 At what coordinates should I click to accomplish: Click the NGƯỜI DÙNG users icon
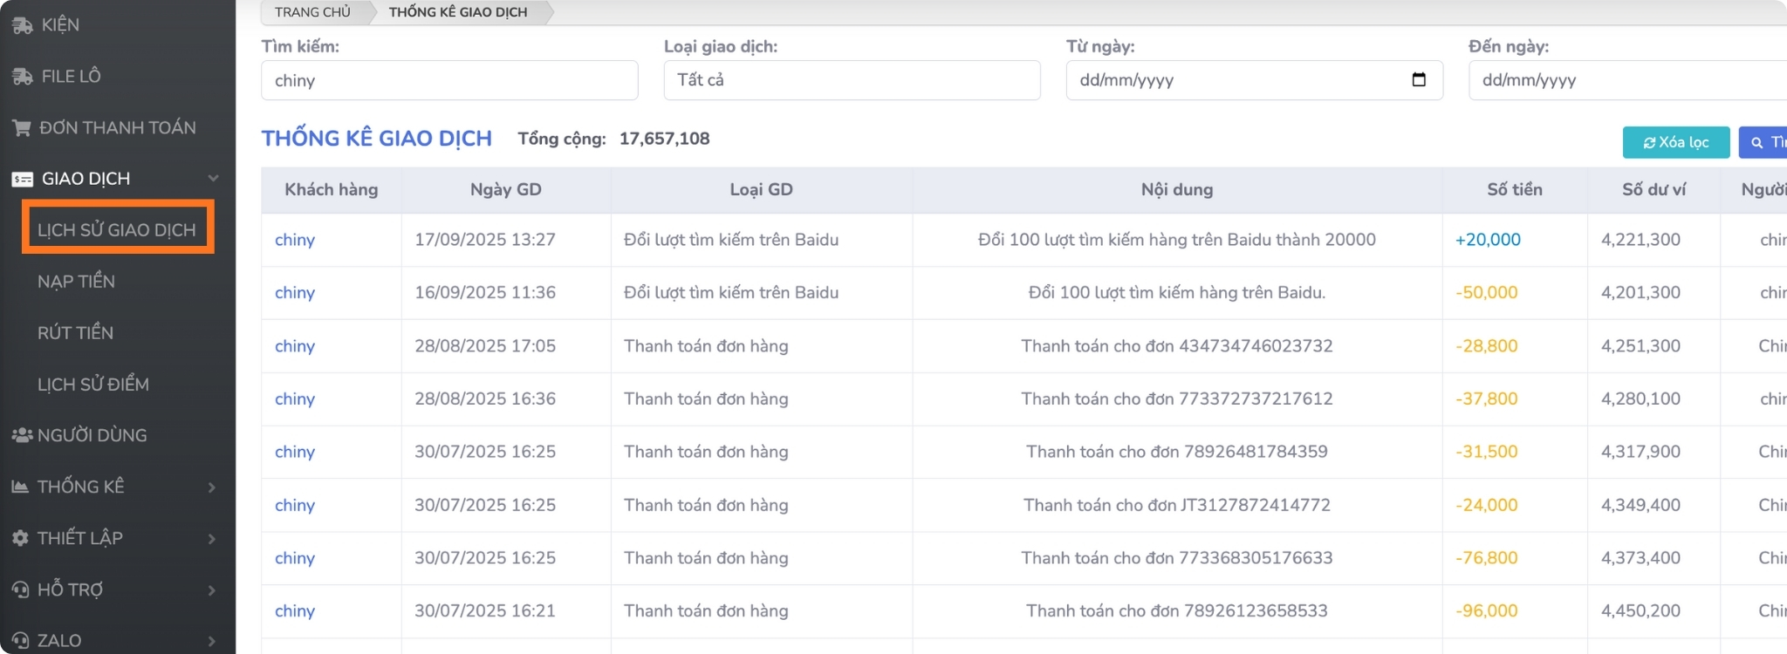coord(22,435)
